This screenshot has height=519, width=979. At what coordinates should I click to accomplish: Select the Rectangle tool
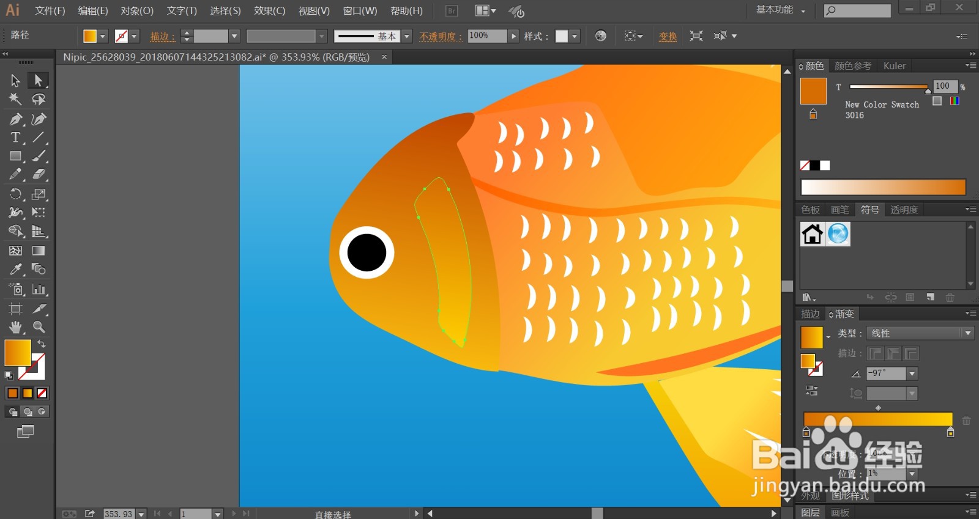point(15,156)
